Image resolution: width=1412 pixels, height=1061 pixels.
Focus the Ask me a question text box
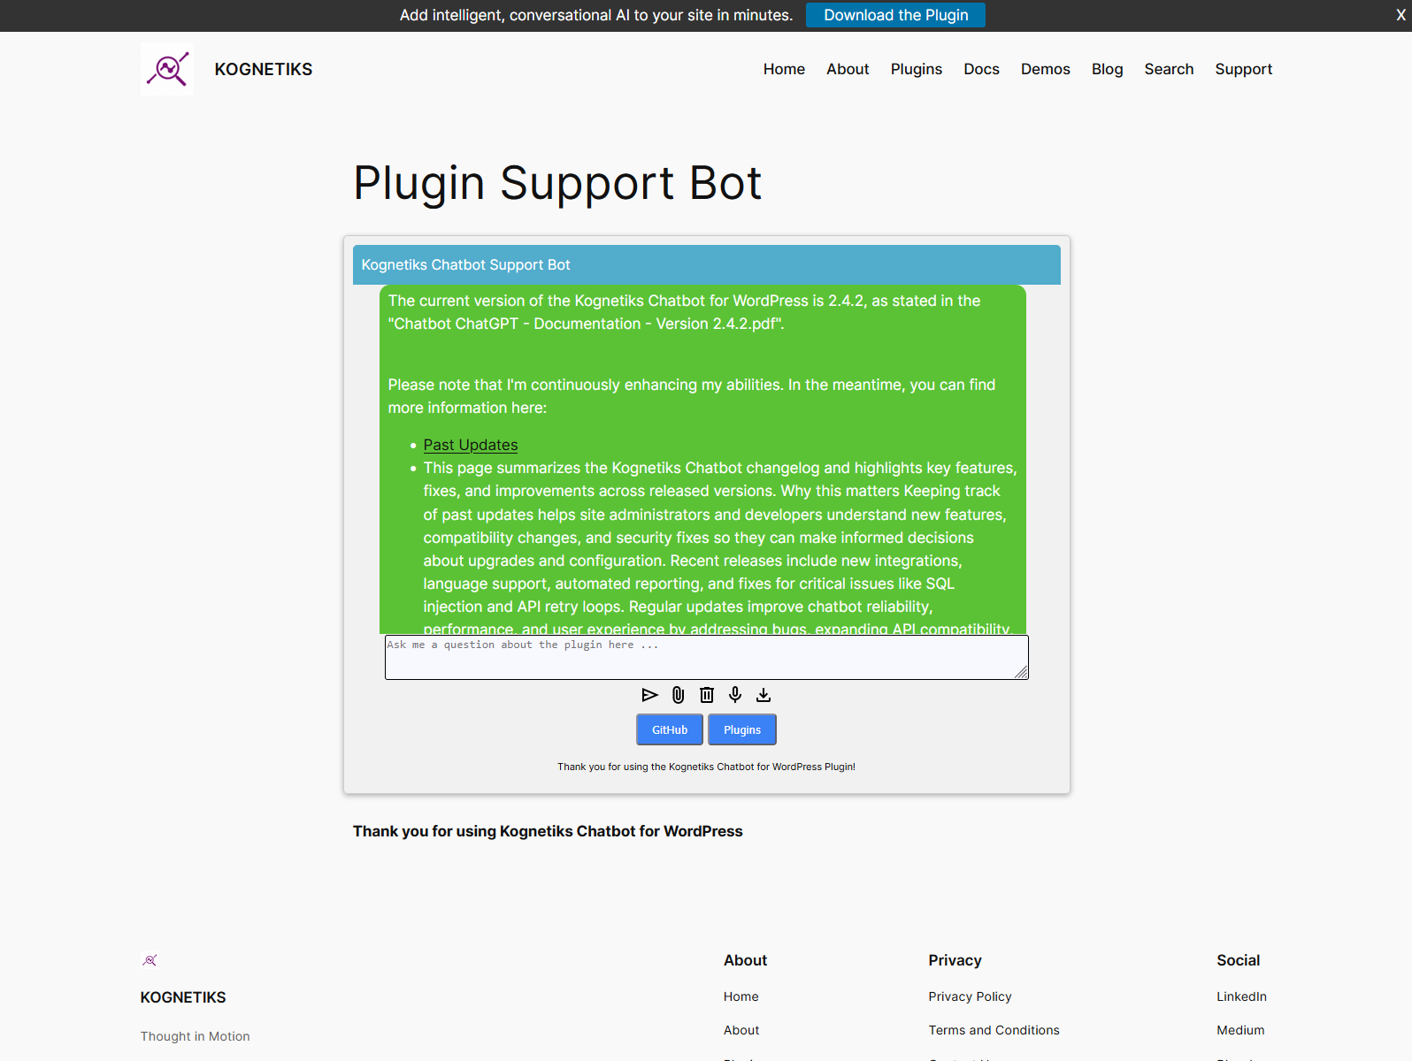pyautogui.click(x=706, y=657)
